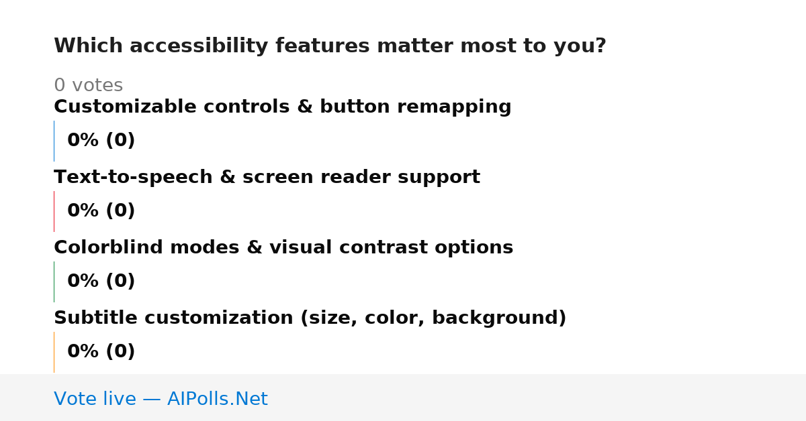Click 'Vote live' text in footer

point(95,399)
